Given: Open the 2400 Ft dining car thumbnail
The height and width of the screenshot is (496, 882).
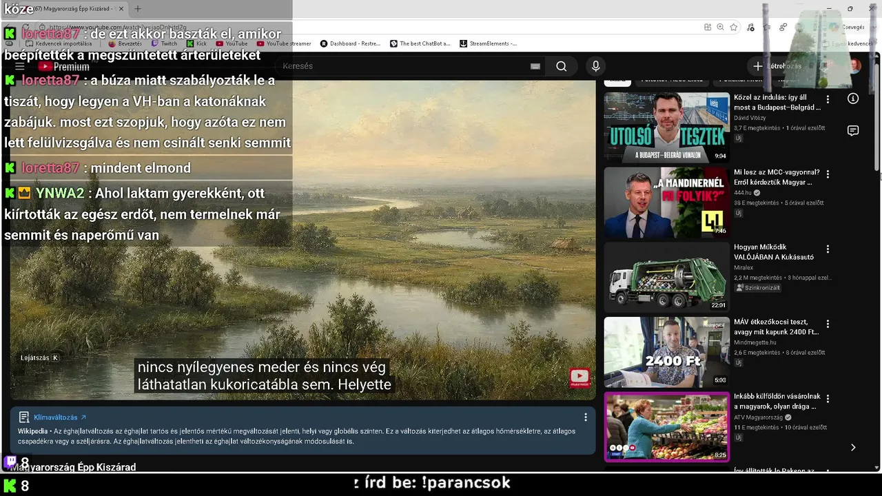Looking at the screenshot, I should (666, 352).
